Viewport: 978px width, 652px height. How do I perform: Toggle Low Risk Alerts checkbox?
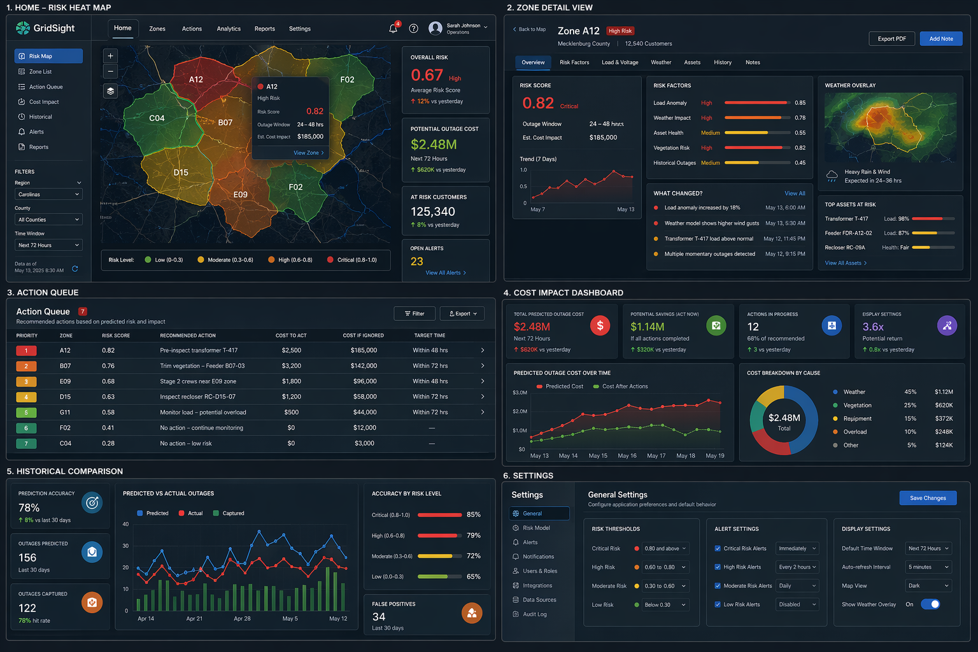[x=718, y=604]
